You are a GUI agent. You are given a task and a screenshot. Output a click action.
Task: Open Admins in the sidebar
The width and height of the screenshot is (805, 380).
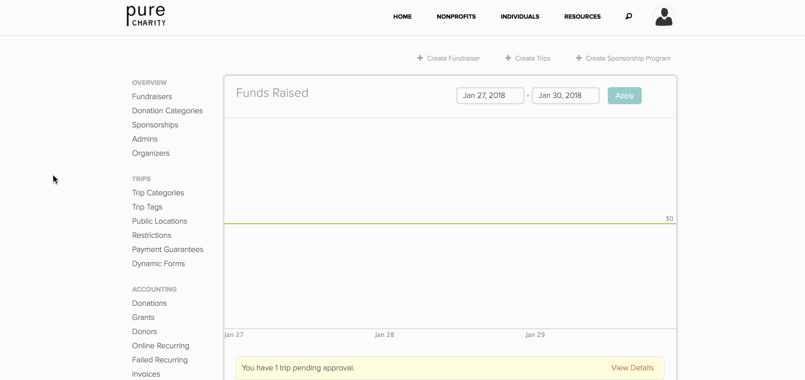(x=145, y=139)
